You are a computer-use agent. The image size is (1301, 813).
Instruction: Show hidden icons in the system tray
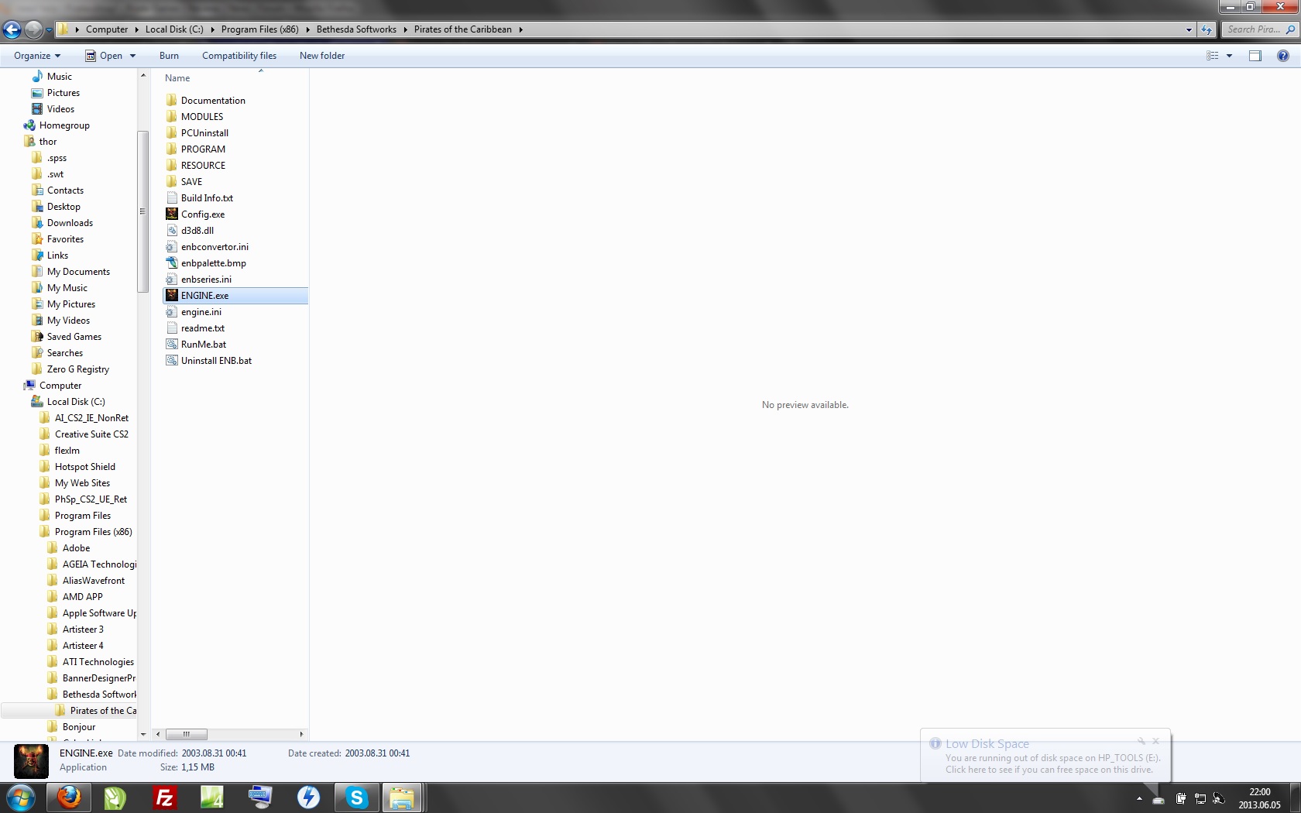point(1139,798)
